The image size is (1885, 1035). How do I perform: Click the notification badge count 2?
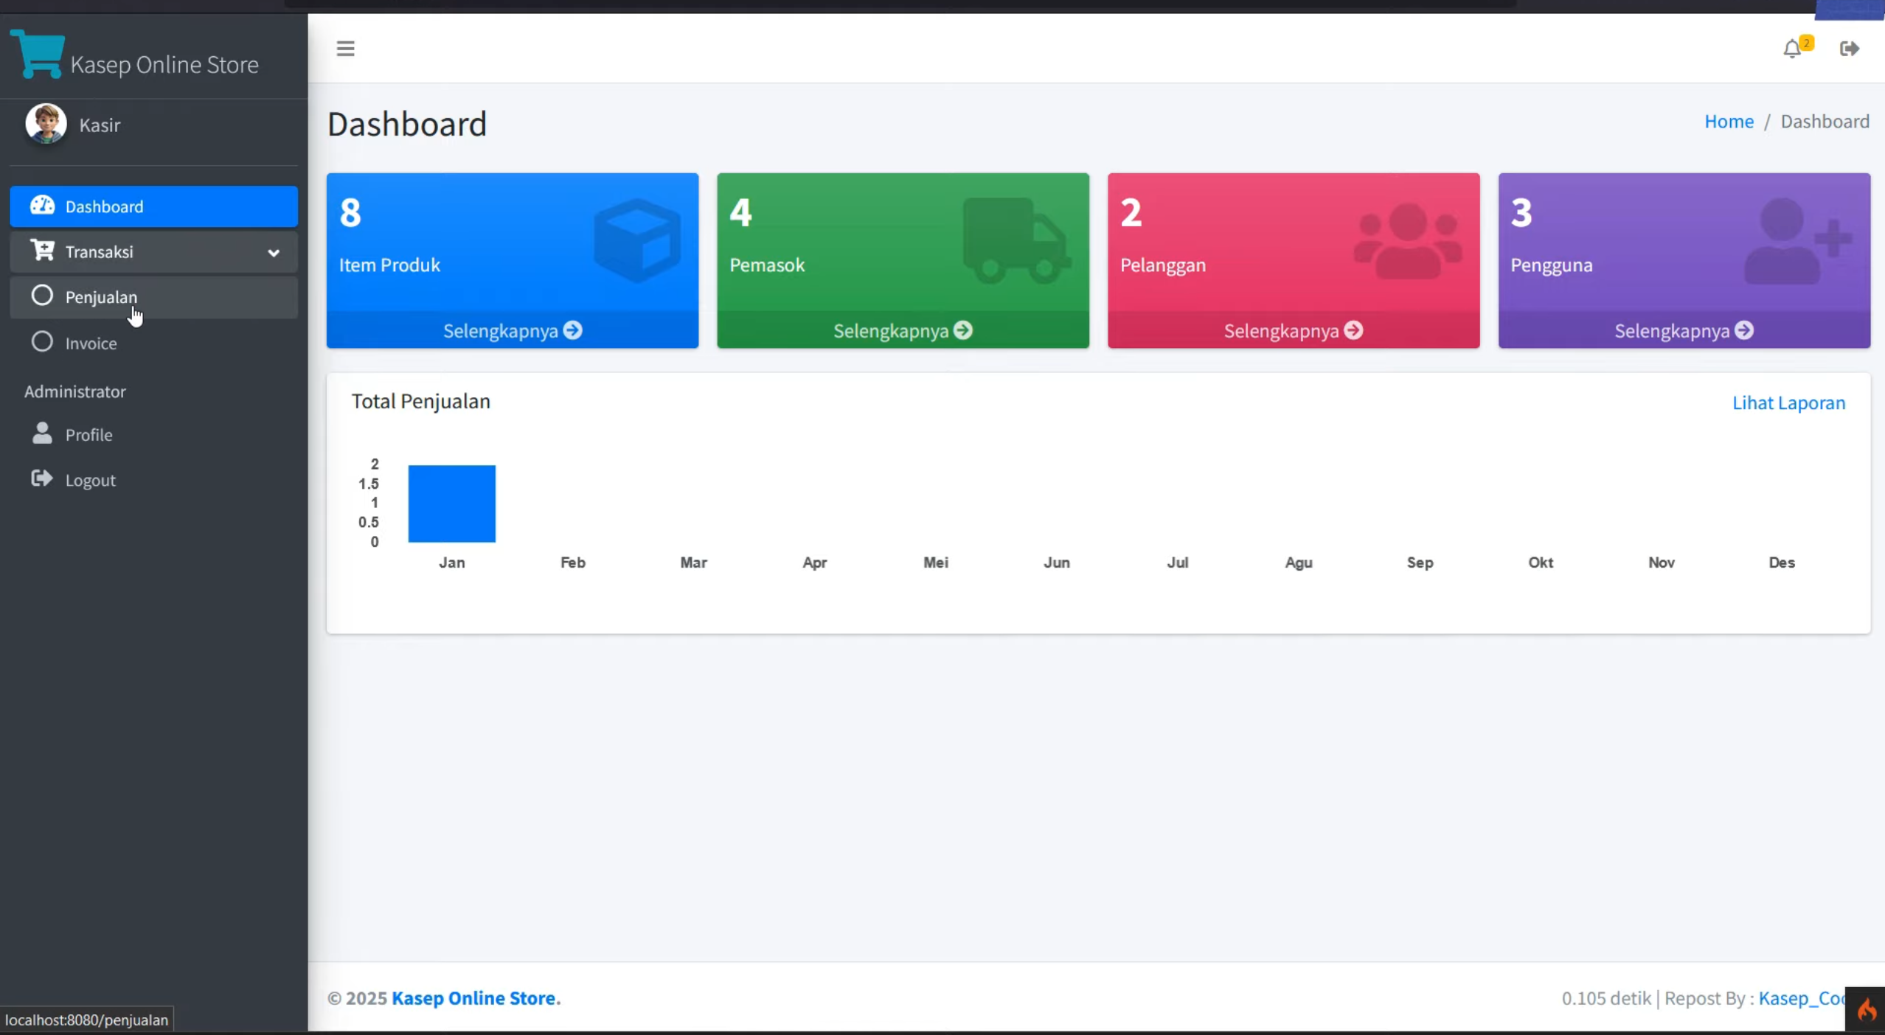(x=1806, y=43)
